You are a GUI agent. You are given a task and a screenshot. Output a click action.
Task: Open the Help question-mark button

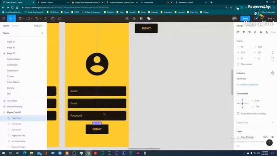tap(269, 143)
